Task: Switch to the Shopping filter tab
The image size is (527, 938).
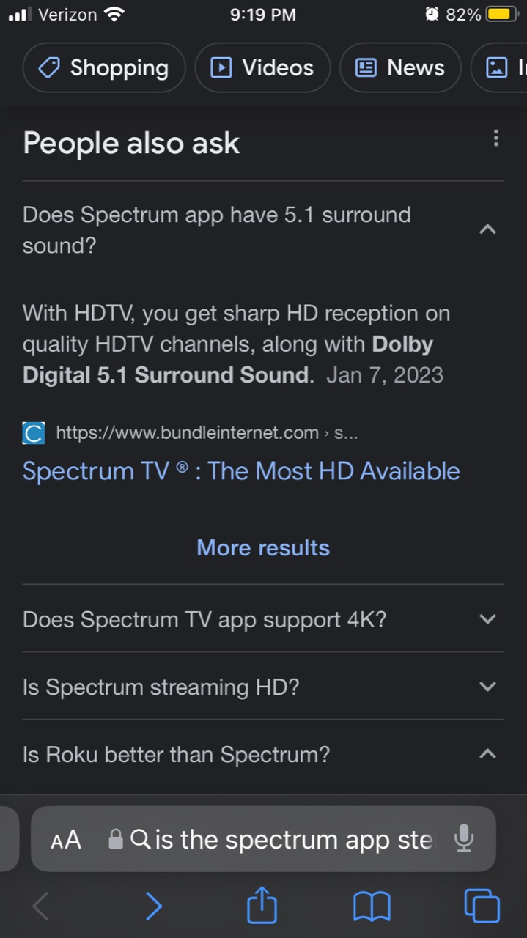Action: (104, 67)
